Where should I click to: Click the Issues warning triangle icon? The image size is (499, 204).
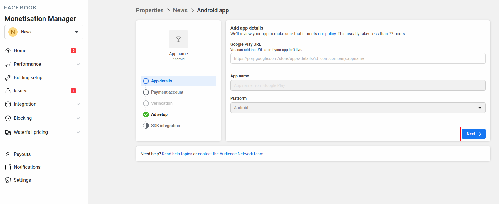[x=8, y=91]
